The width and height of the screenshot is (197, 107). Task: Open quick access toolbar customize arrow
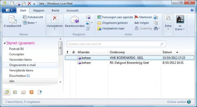[34, 4]
